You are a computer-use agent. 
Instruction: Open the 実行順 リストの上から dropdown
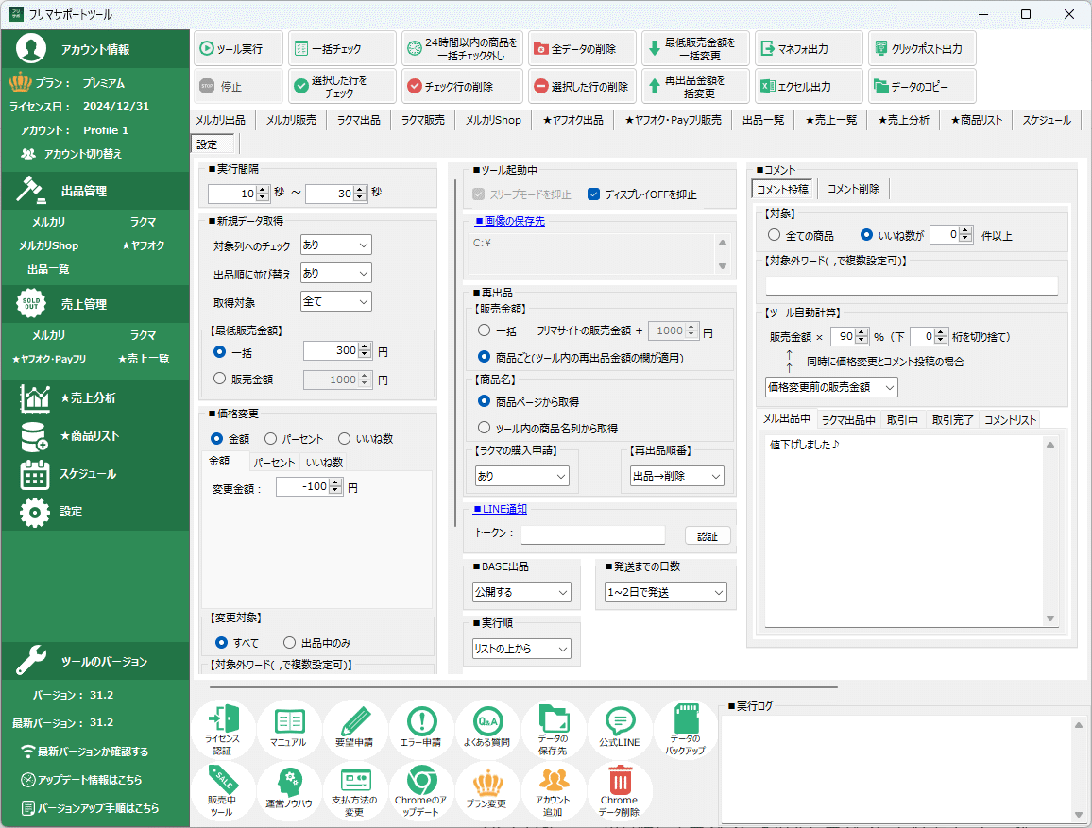click(521, 649)
